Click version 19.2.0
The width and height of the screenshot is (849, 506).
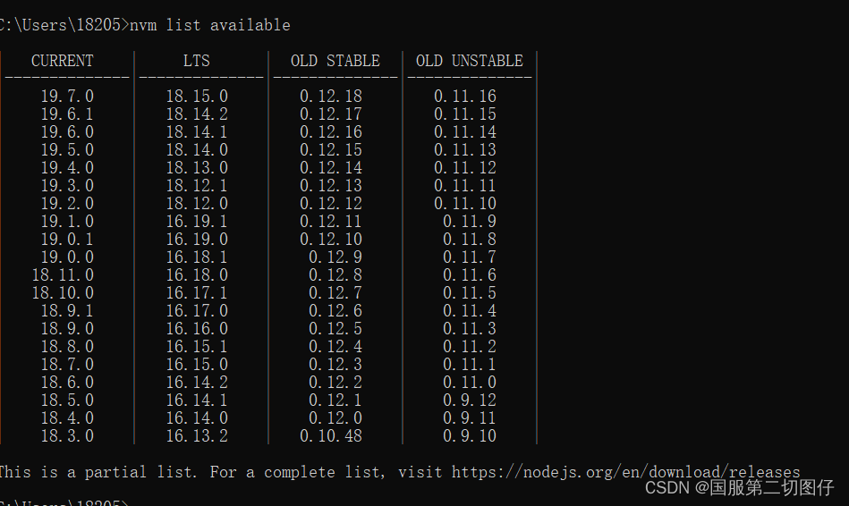tap(67, 204)
